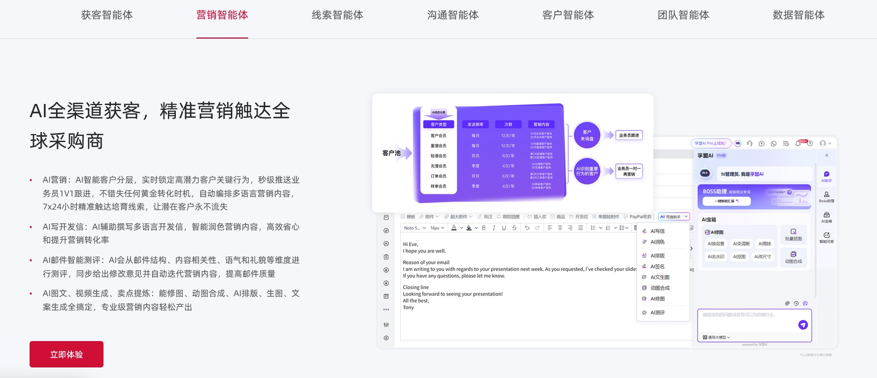Select the 批量抠图 tool icon
877x378 pixels.
pos(793,234)
